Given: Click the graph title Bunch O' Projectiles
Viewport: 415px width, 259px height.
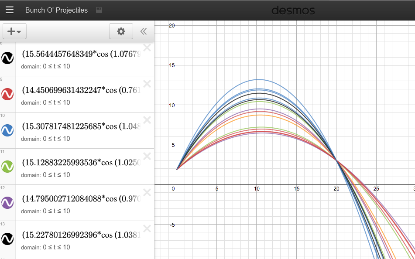Looking at the screenshot, I should coord(57,10).
